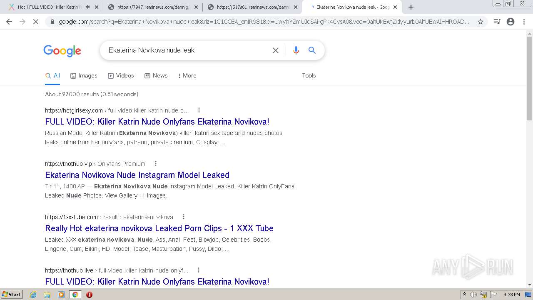View site information via the lock icon
The image size is (533, 300).
(52, 22)
